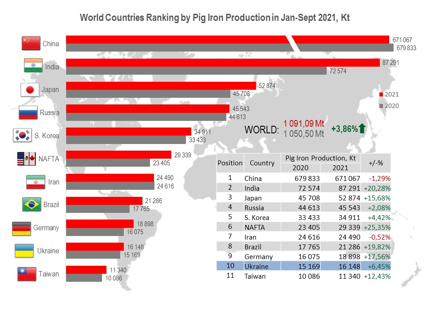Select the Japan flag icon
This screenshot has height=320, width=426.
pos(30,90)
